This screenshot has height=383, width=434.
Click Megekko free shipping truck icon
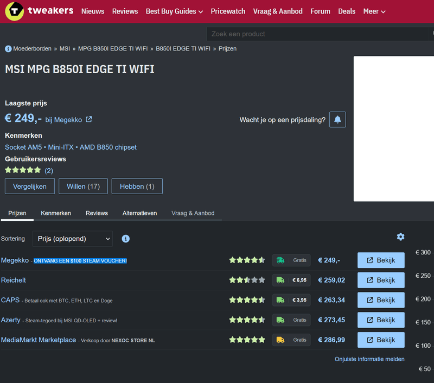[x=280, y=260]
